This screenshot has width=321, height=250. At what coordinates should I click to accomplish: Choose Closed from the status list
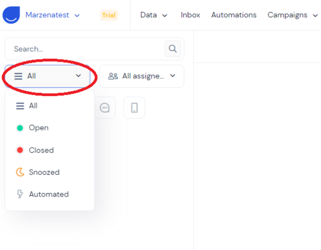(41, 150)
